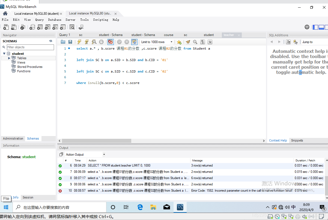Open the Database menu
Viewport: 328px width, 220px height.
55,20
